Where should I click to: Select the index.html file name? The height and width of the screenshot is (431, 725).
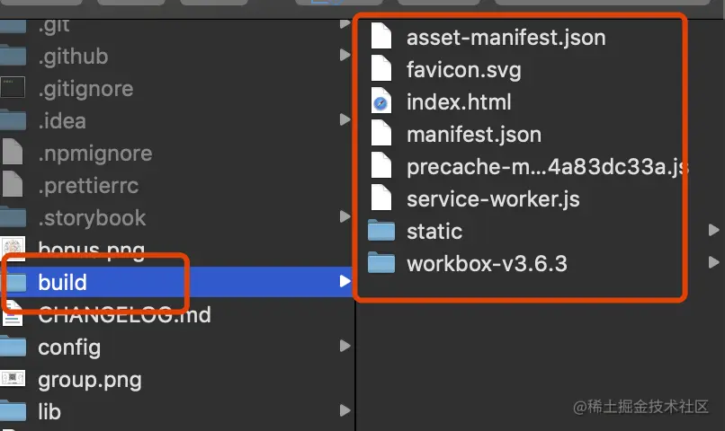(x=459, y=102)
